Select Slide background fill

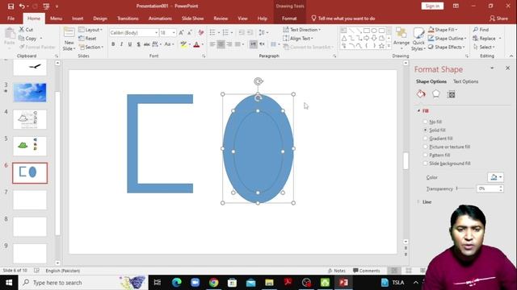[447, 164]
